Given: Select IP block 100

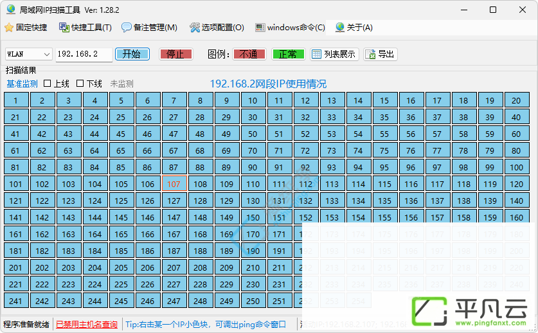Looking at the screenshot, I should pyautogui.click(x=516, y=167).
